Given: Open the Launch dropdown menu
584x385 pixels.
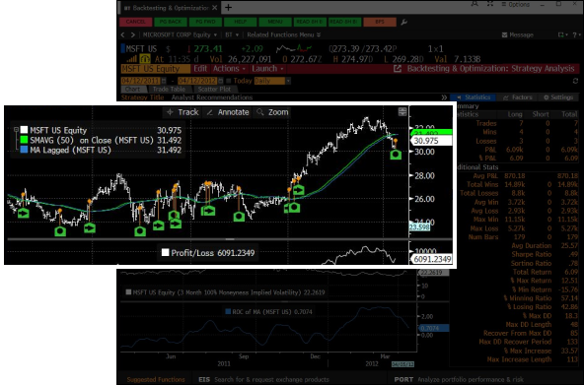Looking at the screenshot, I should point(267,69).
